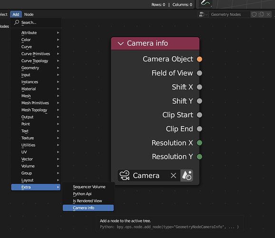Expand the Mesh Topology submenu
Viewport: 275px width, 238px height.
click(36, 110)
